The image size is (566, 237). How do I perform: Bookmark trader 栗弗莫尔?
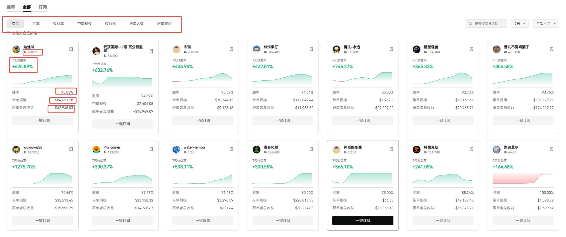pyautogui.click(x=552, y=149)
